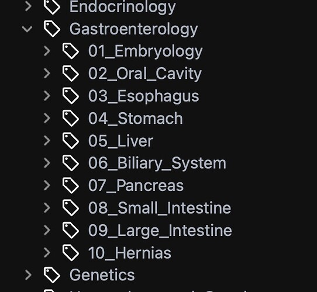This screenshot has width=317, height=292.
Task: Select the Gastroenterology tag label
Action: pyautogui.click(x=133, y=29)
